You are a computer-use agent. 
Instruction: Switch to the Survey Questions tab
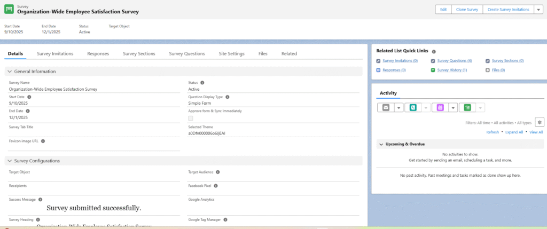point(186,53)
